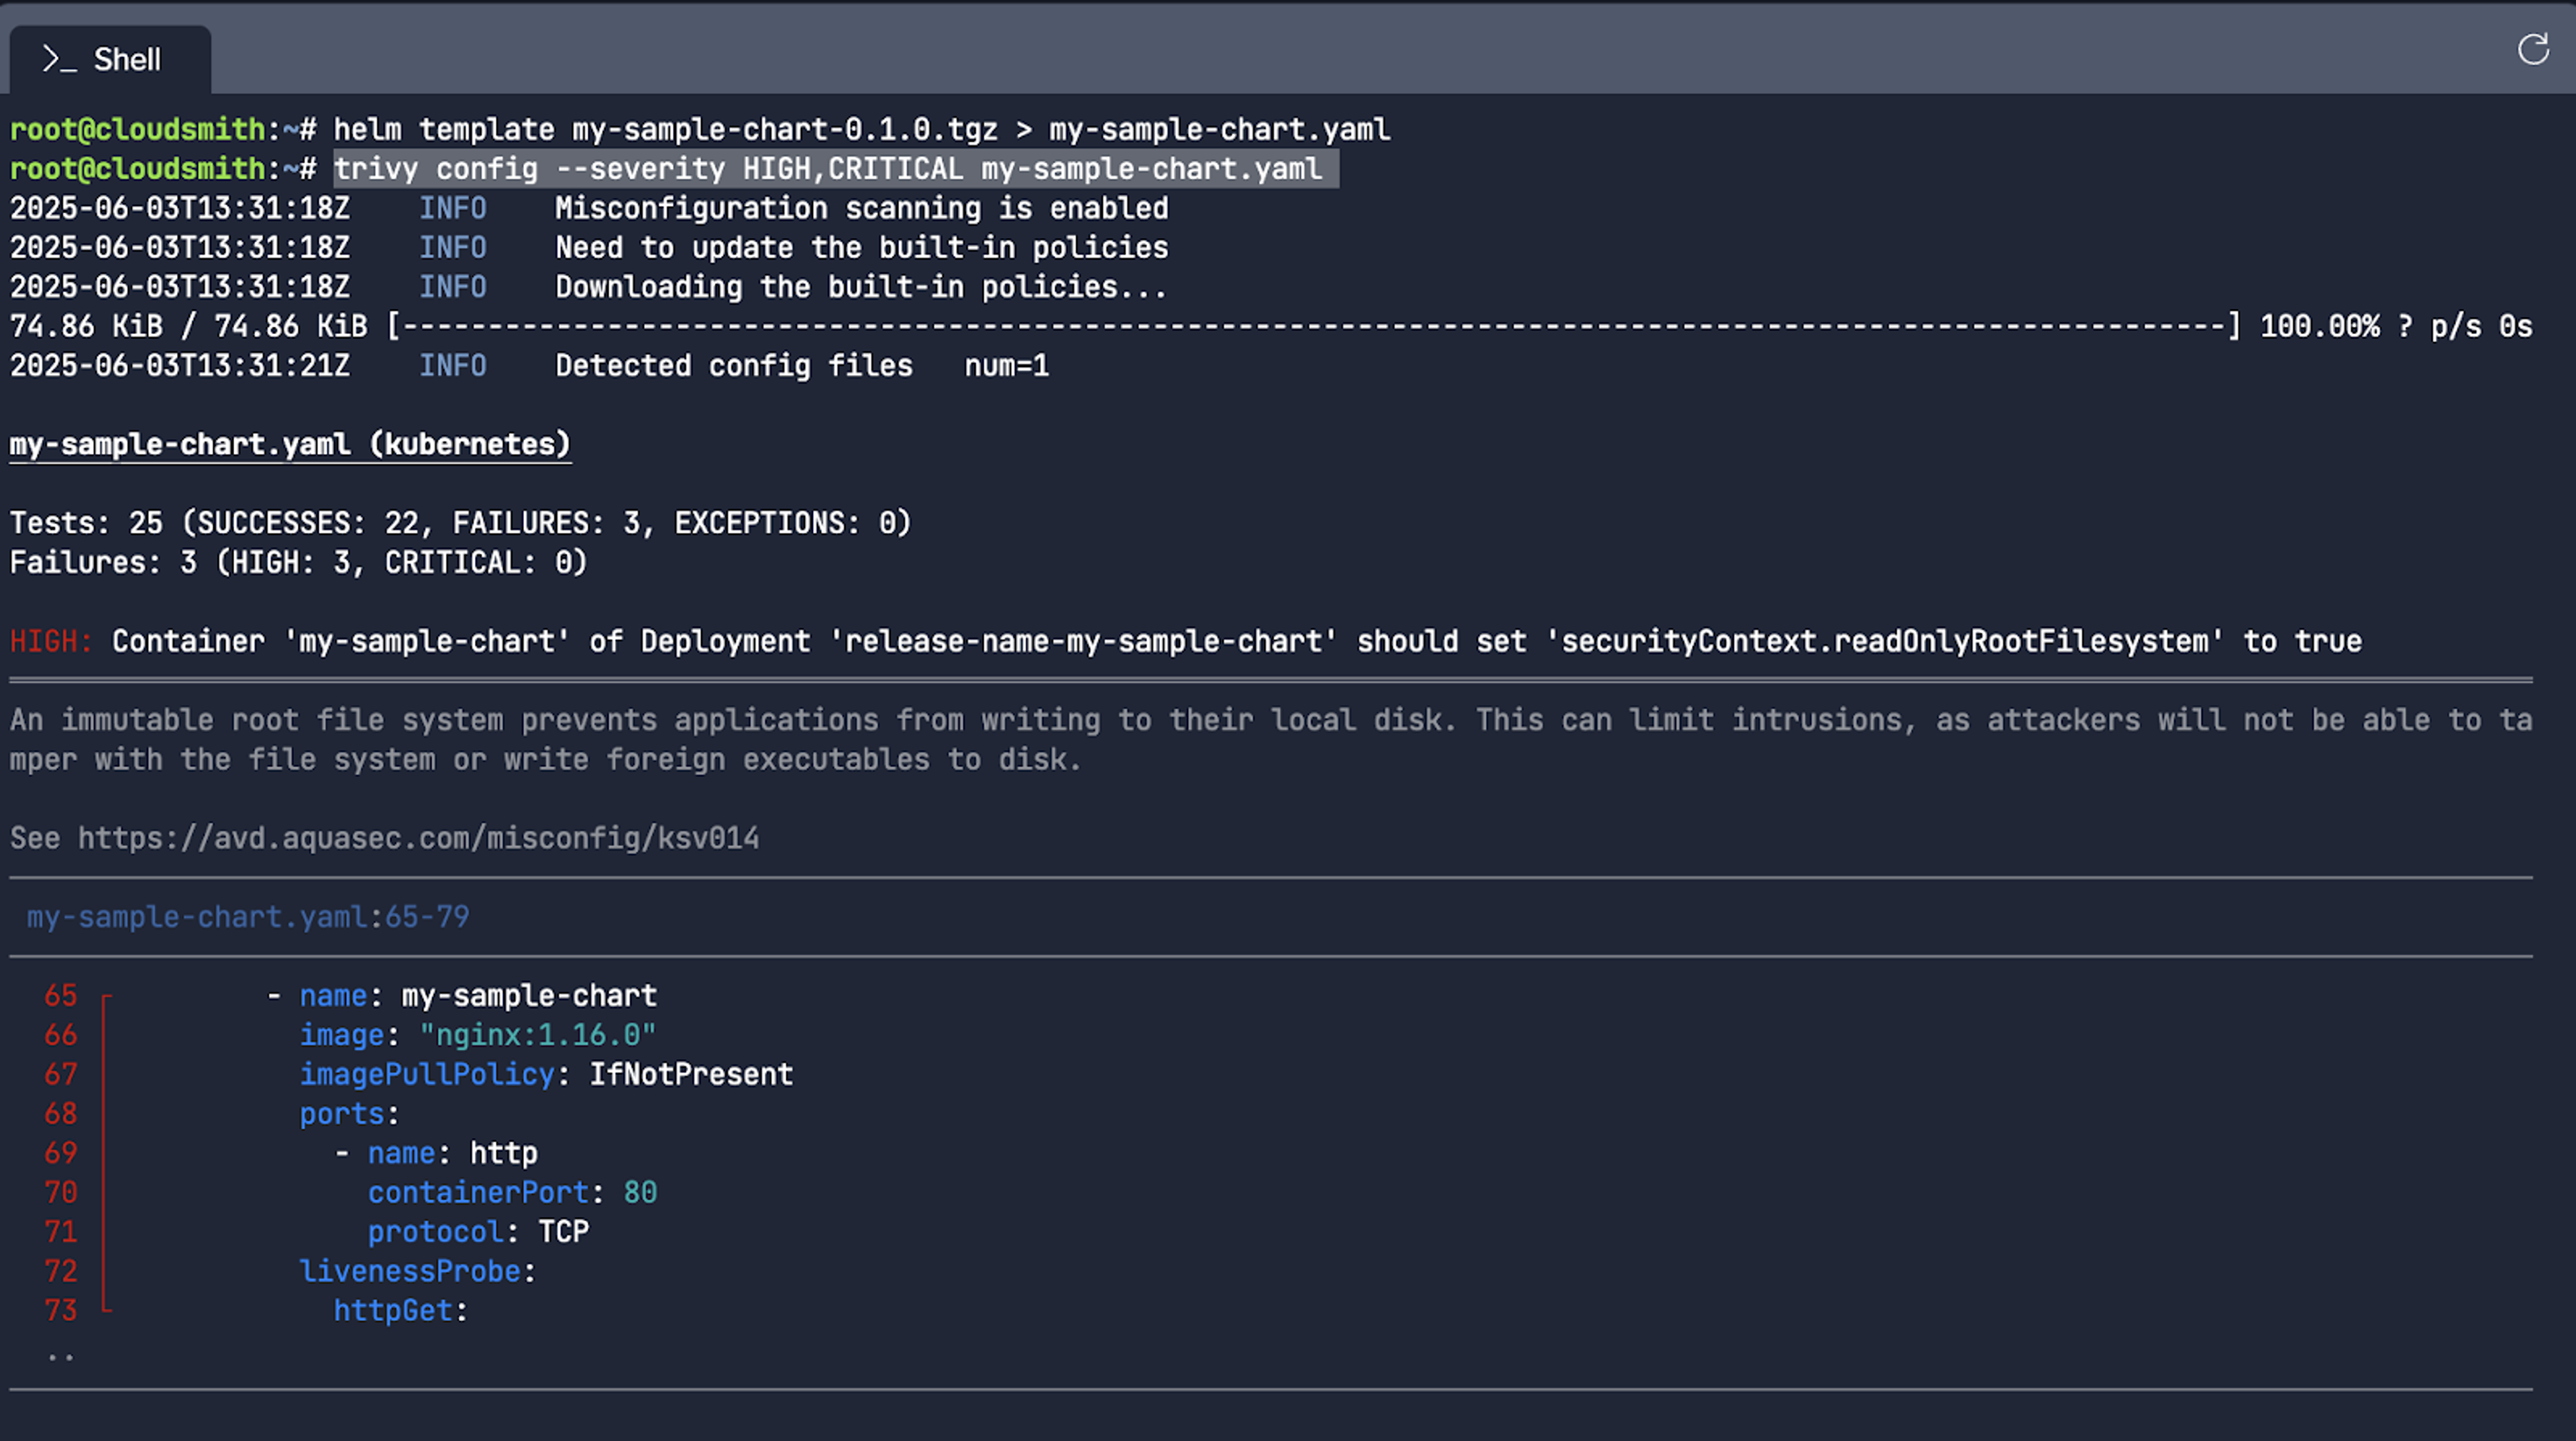Click the red HIGH severity label

click(51, 641)
